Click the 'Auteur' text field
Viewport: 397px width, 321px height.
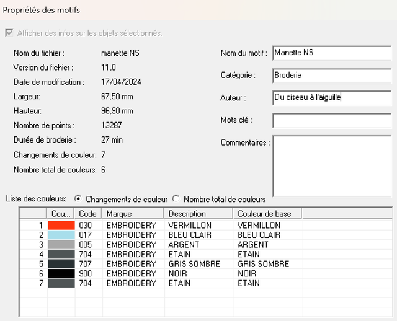(x=331, y=97)
